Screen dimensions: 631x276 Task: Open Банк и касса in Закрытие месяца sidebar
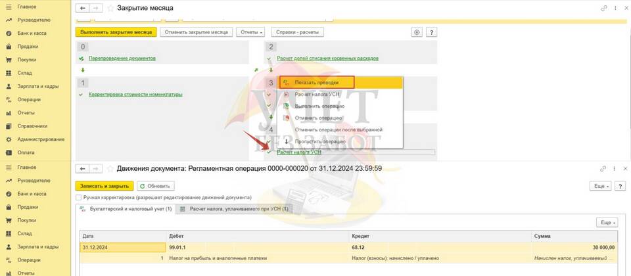click(32, 34)
